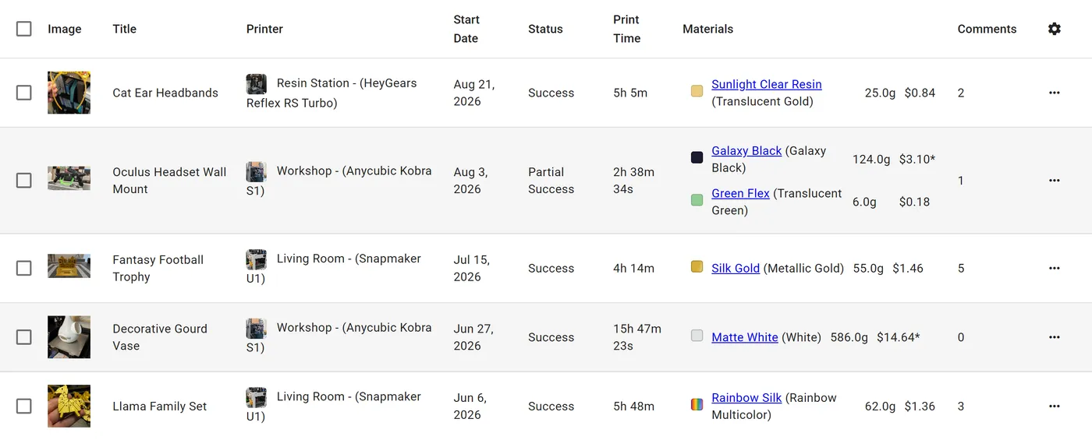Open the Sunlight Clear Resin material link
The height and width of the screenshot is (440, 1092).
[767, 84]
